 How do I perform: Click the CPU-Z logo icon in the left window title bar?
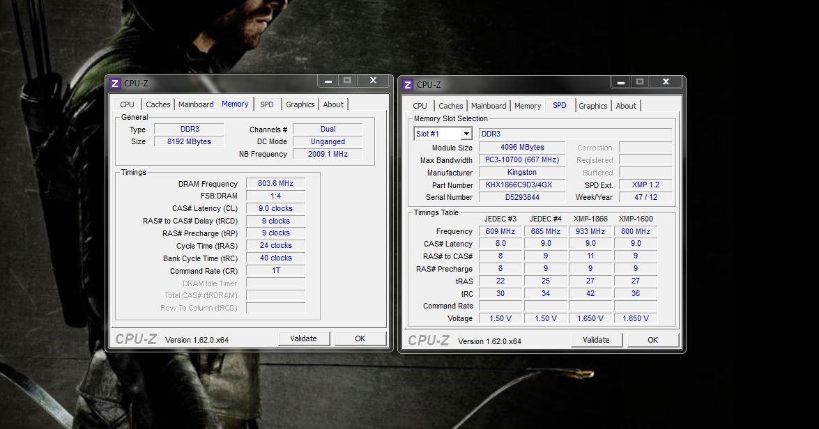(115, 84)
